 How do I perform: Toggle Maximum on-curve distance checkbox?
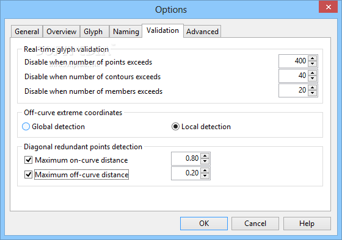tap(28, 160)
